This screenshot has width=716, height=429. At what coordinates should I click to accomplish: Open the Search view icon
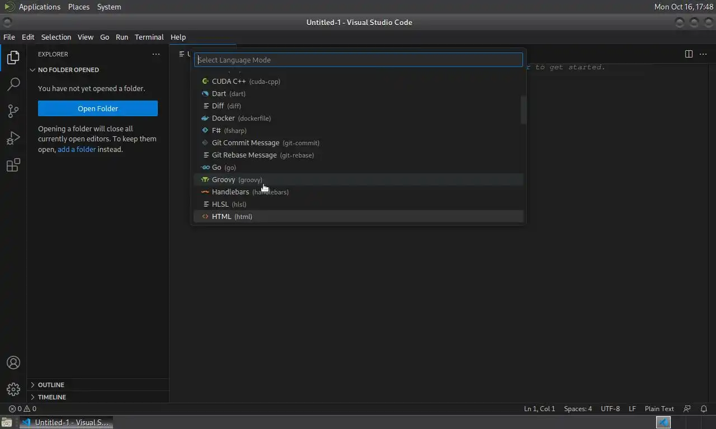(x=13, y=84)
